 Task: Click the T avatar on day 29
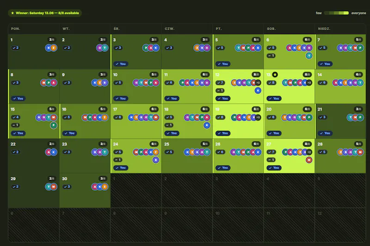pyautogui.click(x=49, y=187)
